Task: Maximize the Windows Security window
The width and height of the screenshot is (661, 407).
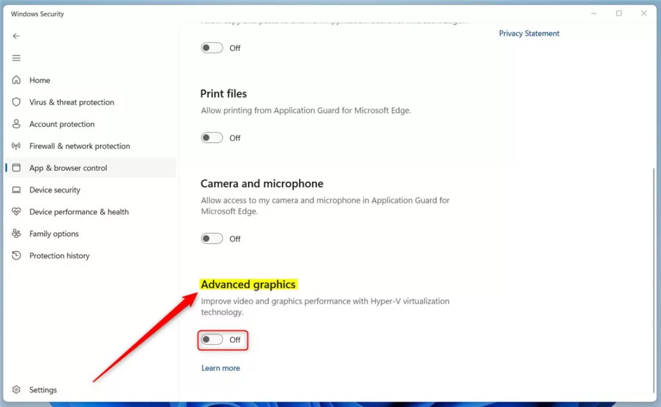Action: pos(619,14)
